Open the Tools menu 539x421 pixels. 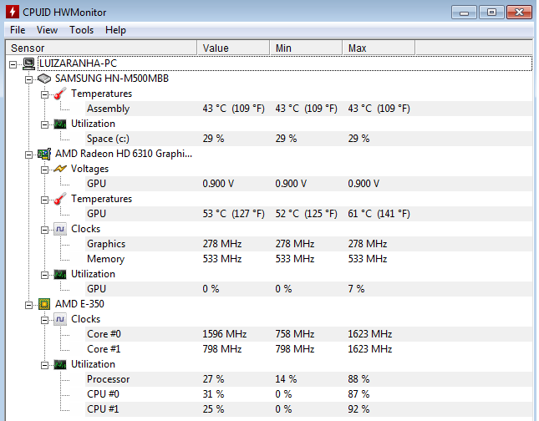pyautogui.click(x=81, y=30)
